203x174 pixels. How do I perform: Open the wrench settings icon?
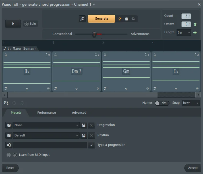tap(82, 19)
